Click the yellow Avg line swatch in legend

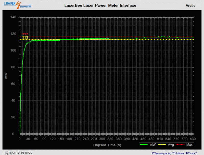pos(161,145)
